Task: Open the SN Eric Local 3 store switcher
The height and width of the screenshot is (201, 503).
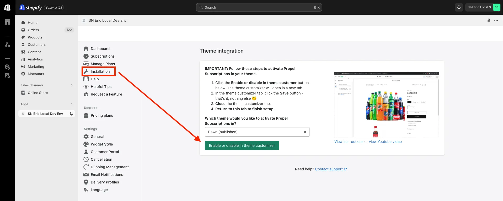Action: [x=483, y=7]
